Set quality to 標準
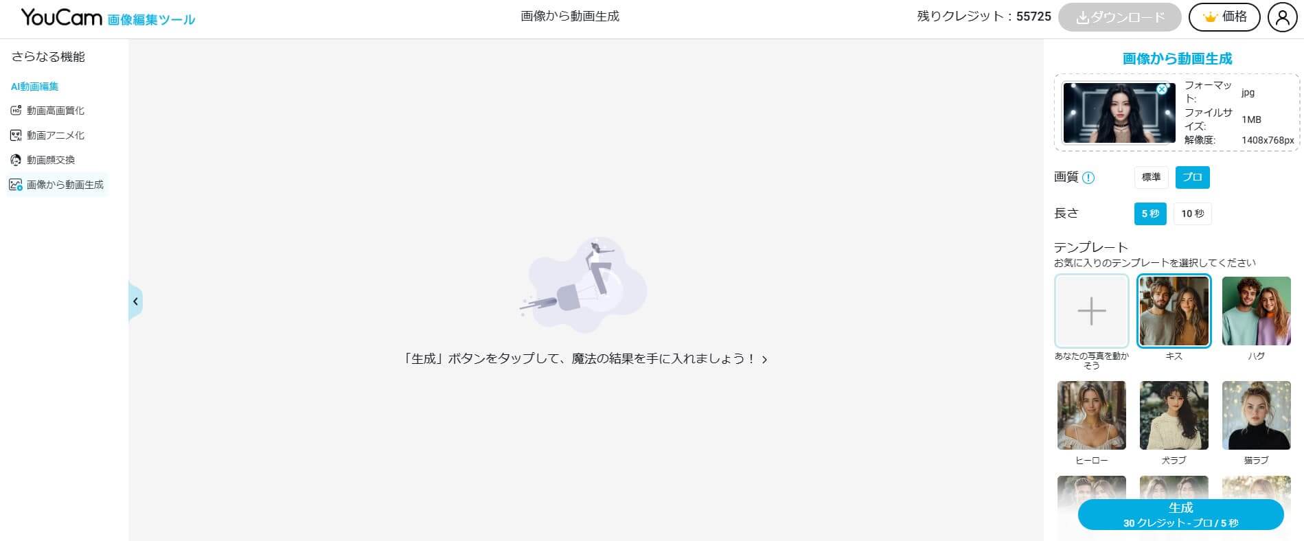 1151,177
